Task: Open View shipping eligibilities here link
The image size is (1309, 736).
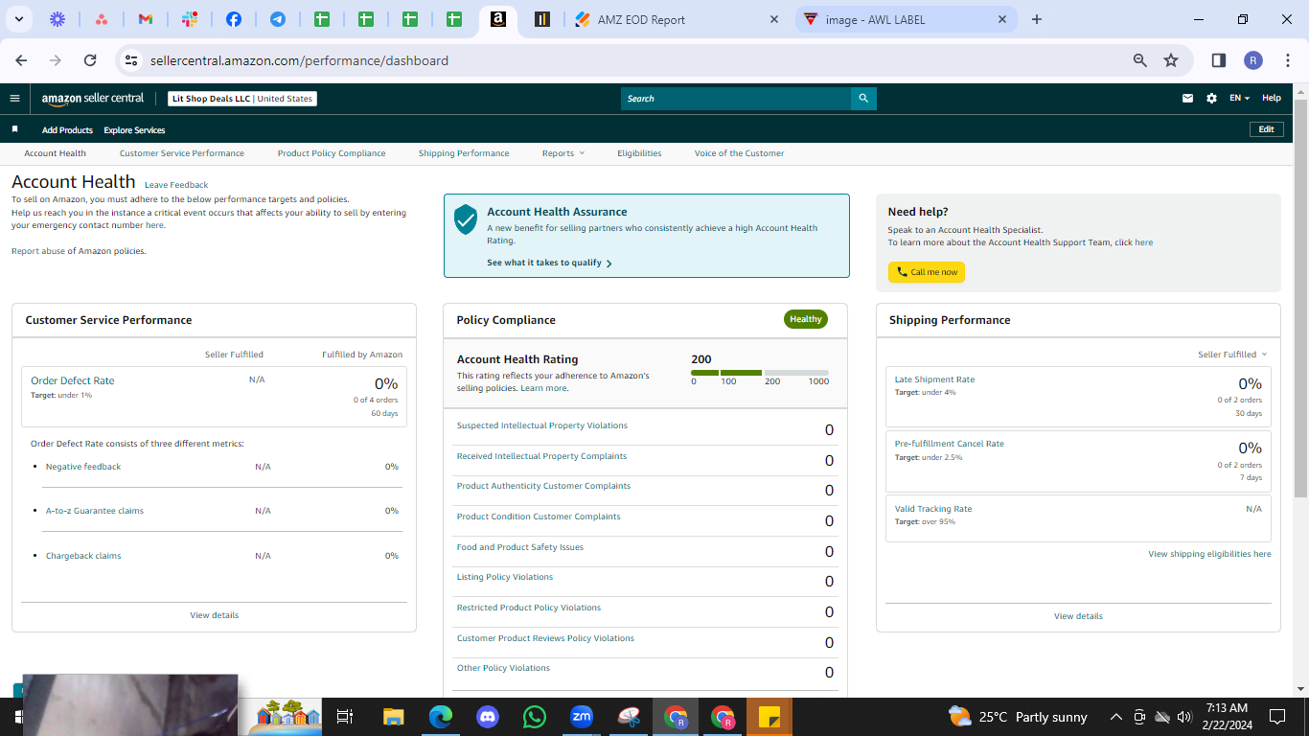Action: [1209, 554]
